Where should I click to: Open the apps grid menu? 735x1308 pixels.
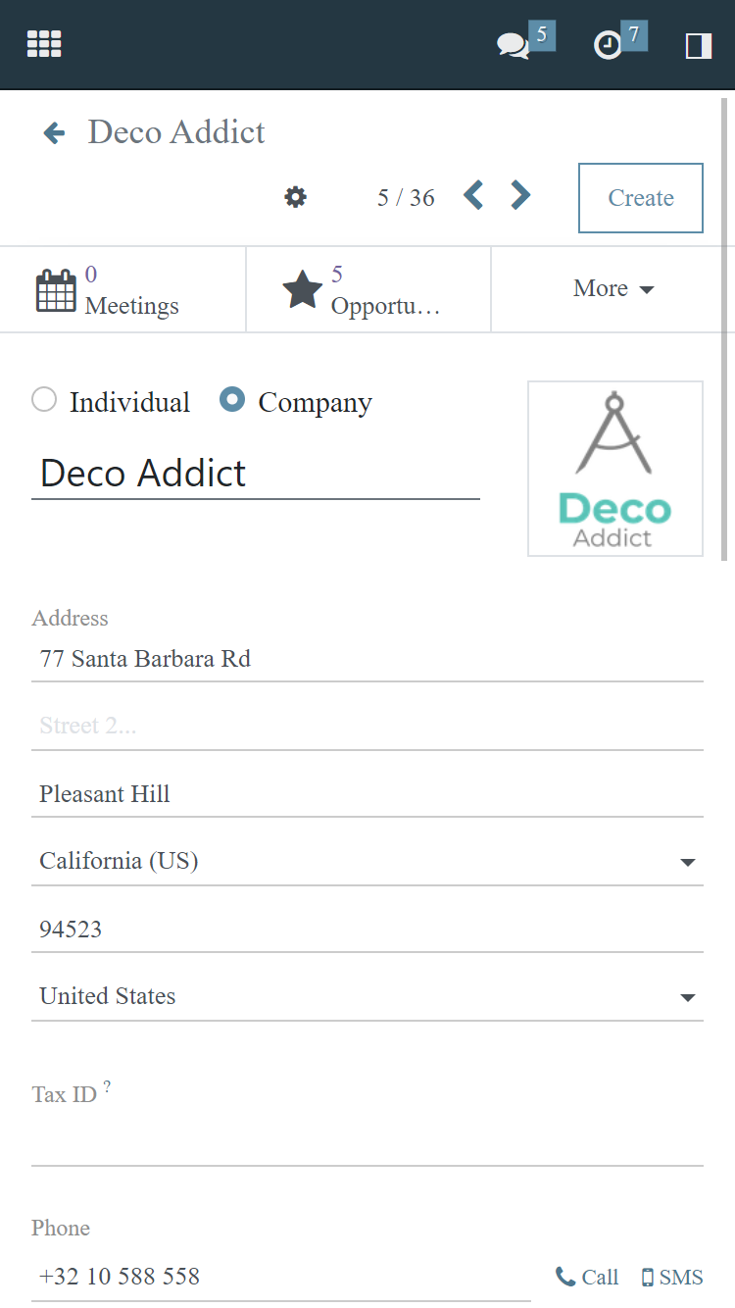tap(44, 44)
